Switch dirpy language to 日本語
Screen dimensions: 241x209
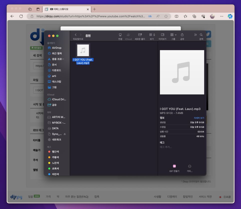[225, 197]
